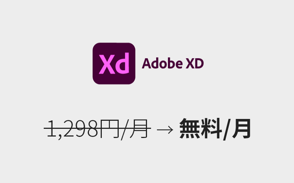Click the digit 1 in the old price
This screenshot has height=183, width=294.
52,129
